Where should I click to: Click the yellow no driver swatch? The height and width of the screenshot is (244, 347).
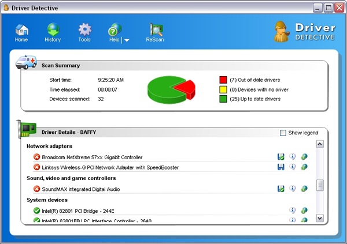[223, 89]
